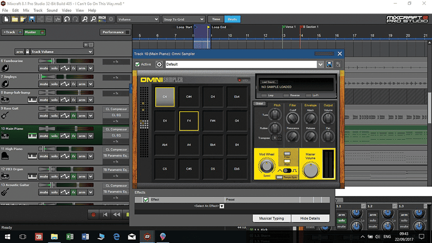This screenshot has width=432, height=243.
Task: Open the Windows Start menu
Action: click(x=7, y=237)
